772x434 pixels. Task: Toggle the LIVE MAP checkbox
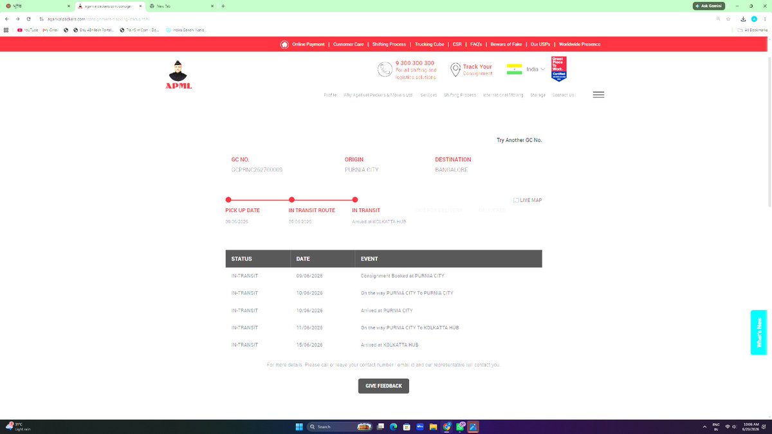(x=516, y=201)
